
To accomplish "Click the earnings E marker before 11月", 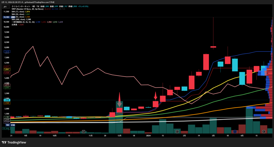I will click(84, 132).
